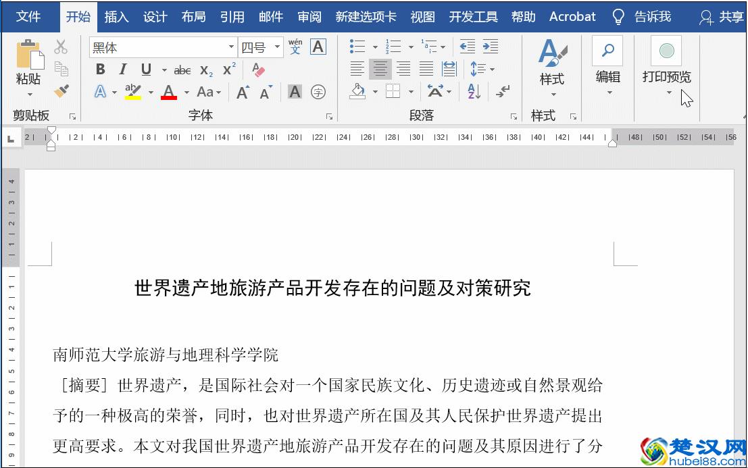Apply bold formatting to text
The image size is (748, 468).
click(x=100, y=70)
